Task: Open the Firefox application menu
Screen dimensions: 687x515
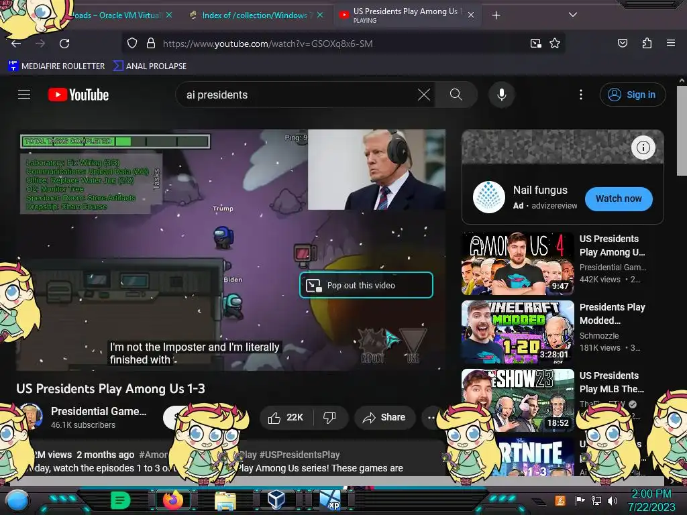Action: click(670, 44)
